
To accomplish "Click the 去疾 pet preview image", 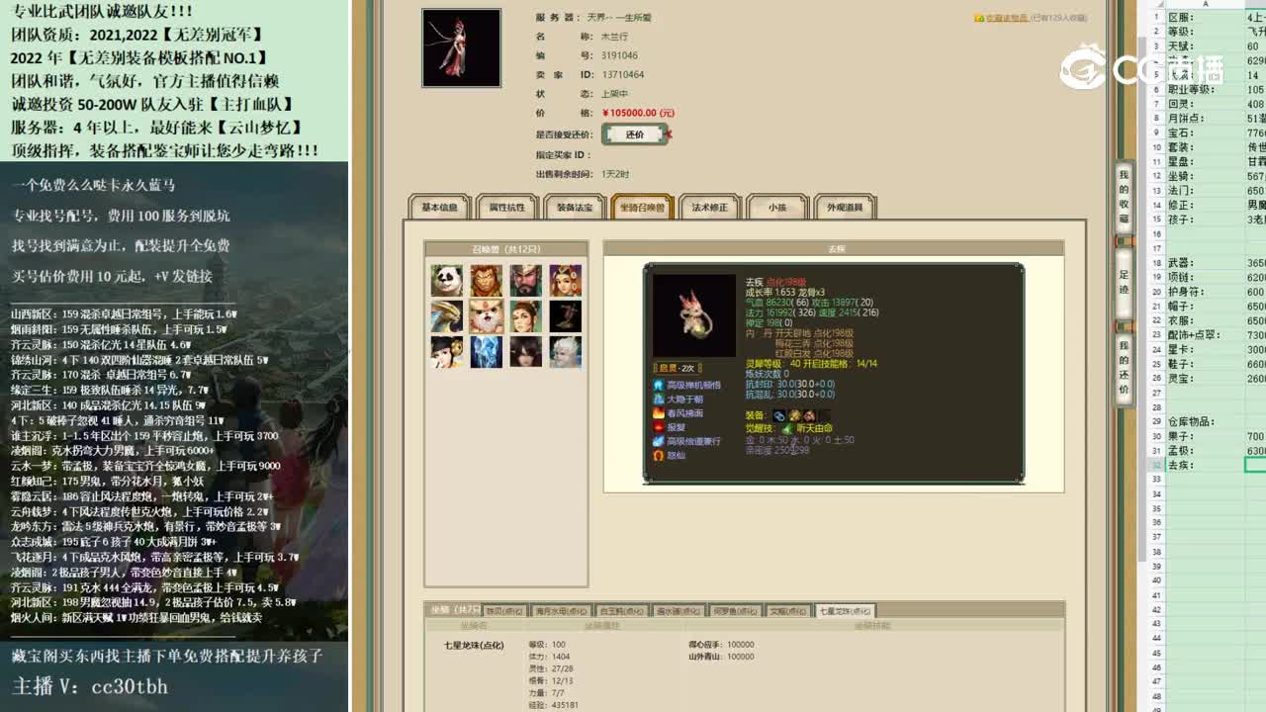I will pos(694,315).
